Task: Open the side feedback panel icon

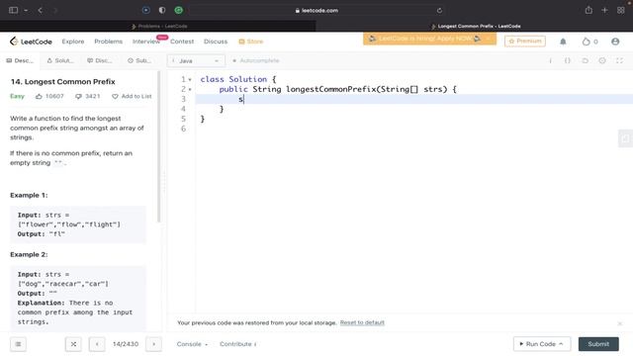Action: pos(625,138)
